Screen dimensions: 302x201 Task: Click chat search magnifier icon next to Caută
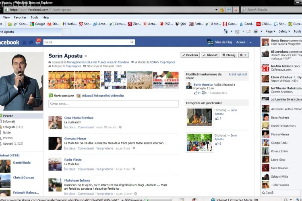[263, 193]
